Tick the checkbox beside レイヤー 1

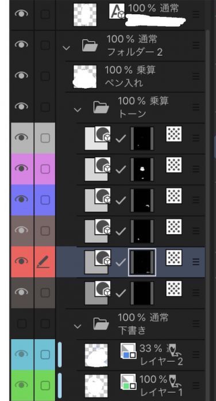(45, 385)
